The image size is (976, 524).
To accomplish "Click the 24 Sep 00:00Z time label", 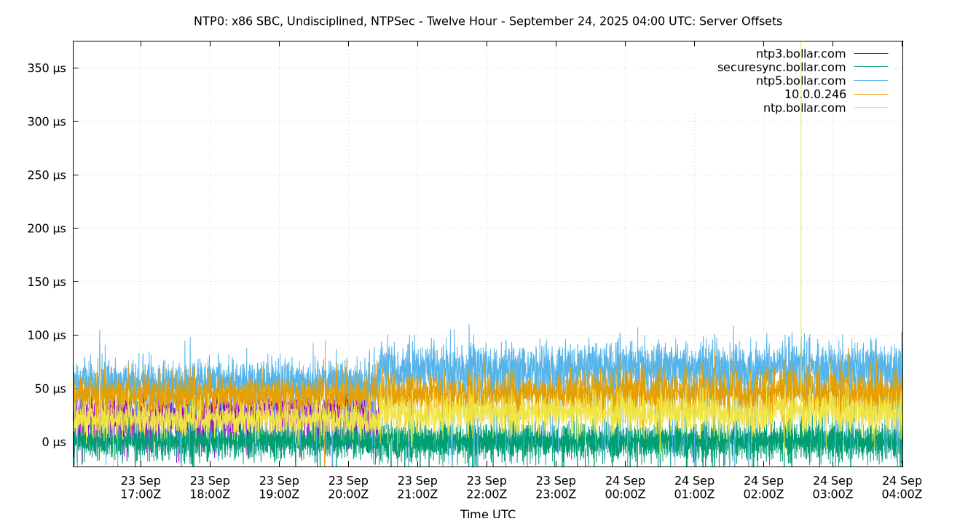I will click(625, 488).
